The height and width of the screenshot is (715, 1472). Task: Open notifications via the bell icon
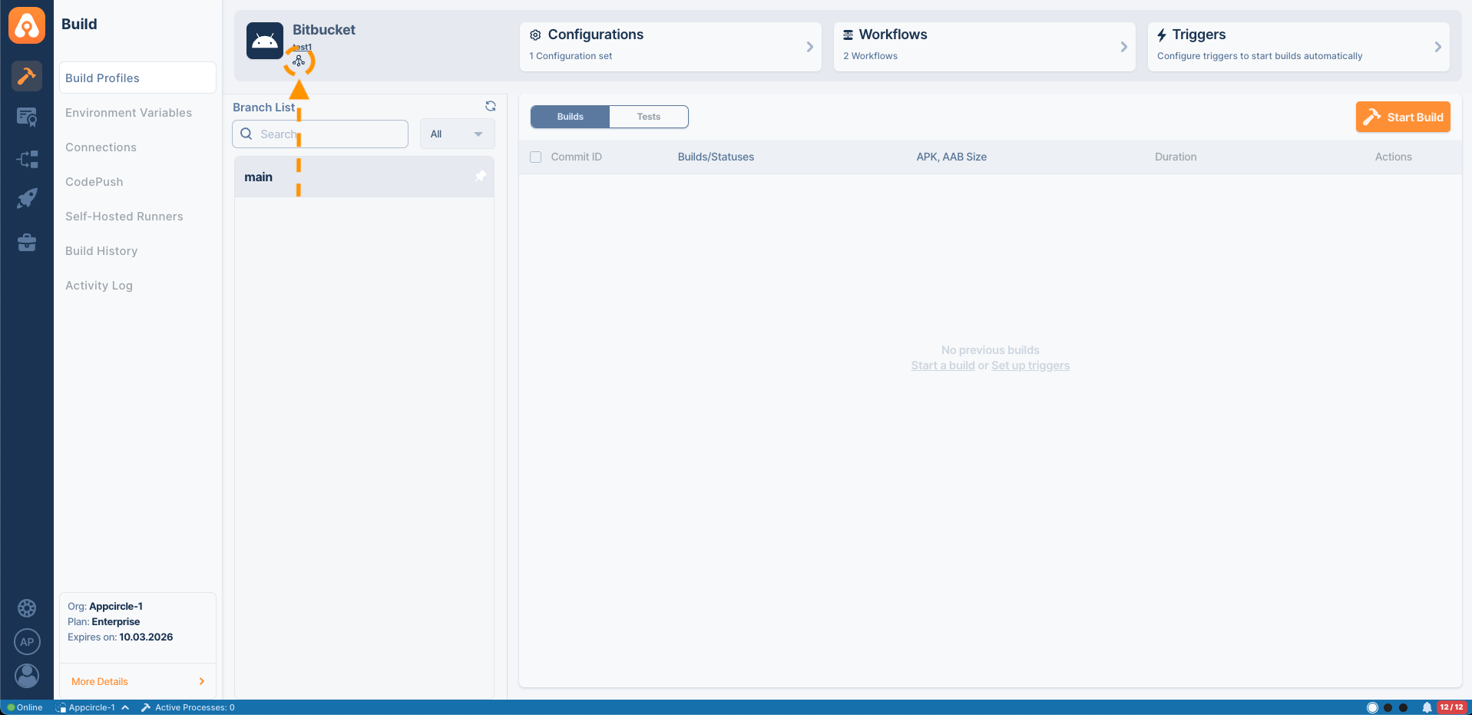1427,707
